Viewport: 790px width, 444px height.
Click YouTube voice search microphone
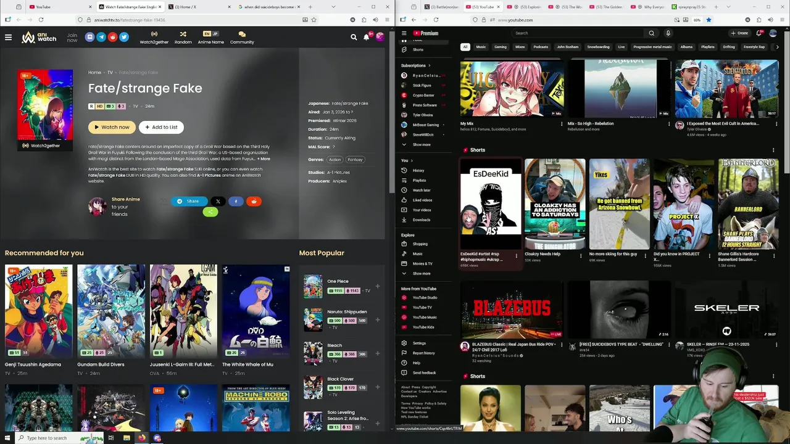(x=668, y=33)
